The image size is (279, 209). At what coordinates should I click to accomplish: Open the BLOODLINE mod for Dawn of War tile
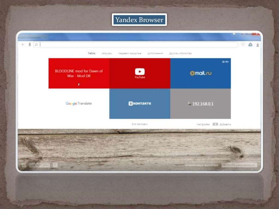click(x=79, y=73)
